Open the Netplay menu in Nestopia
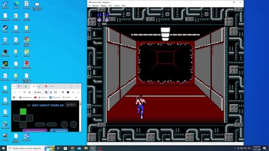This screenshot has width=269, height=151. coord(103,5)
